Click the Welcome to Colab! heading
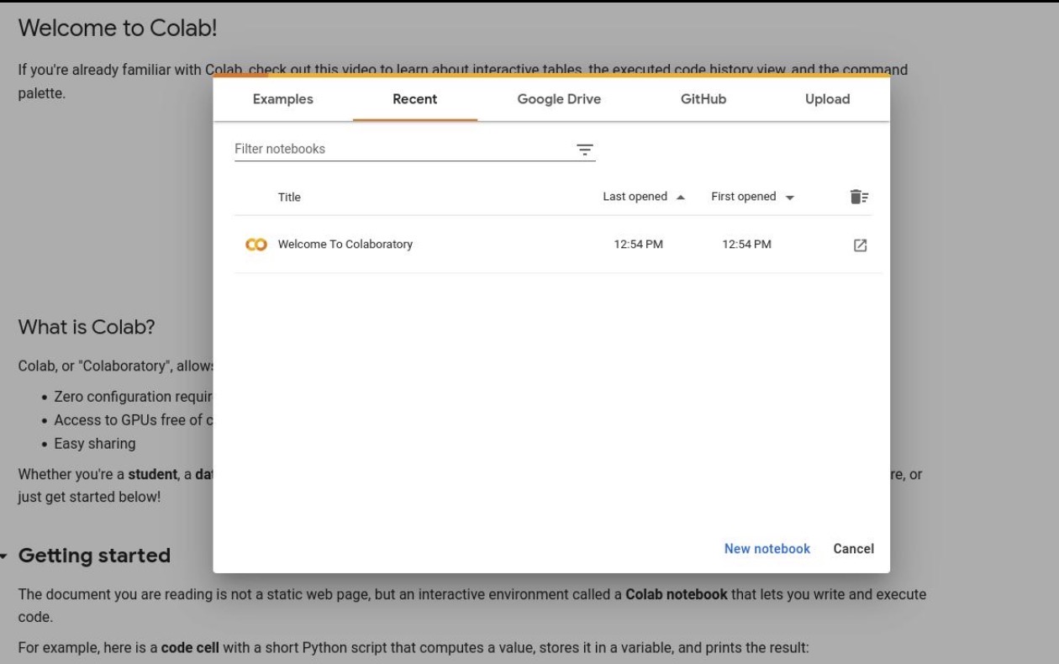 (x=118, y=28)
